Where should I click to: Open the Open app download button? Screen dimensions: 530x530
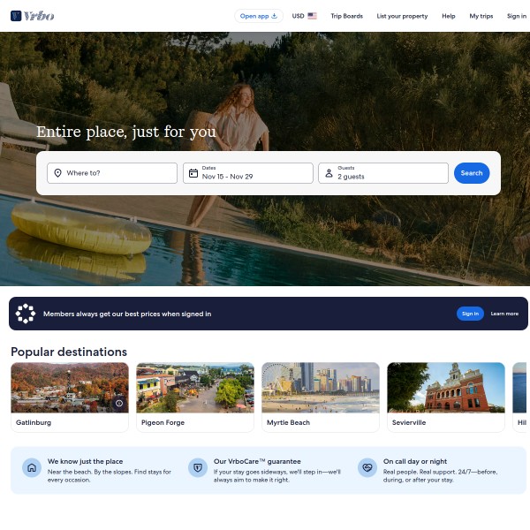(x=259, y=16)
